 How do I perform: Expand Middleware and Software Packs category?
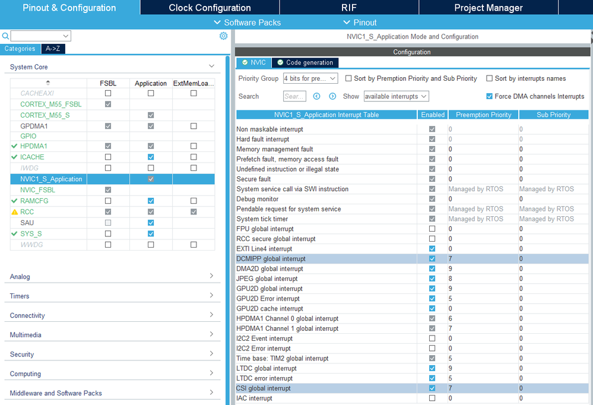tap(212, 393)
